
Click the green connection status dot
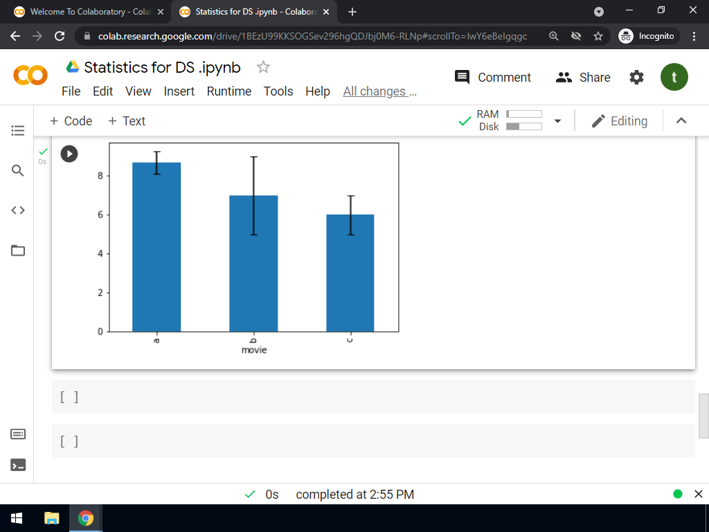coord(677,494)
